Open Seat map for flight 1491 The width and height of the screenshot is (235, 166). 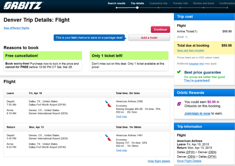click(x=121, y=150)
